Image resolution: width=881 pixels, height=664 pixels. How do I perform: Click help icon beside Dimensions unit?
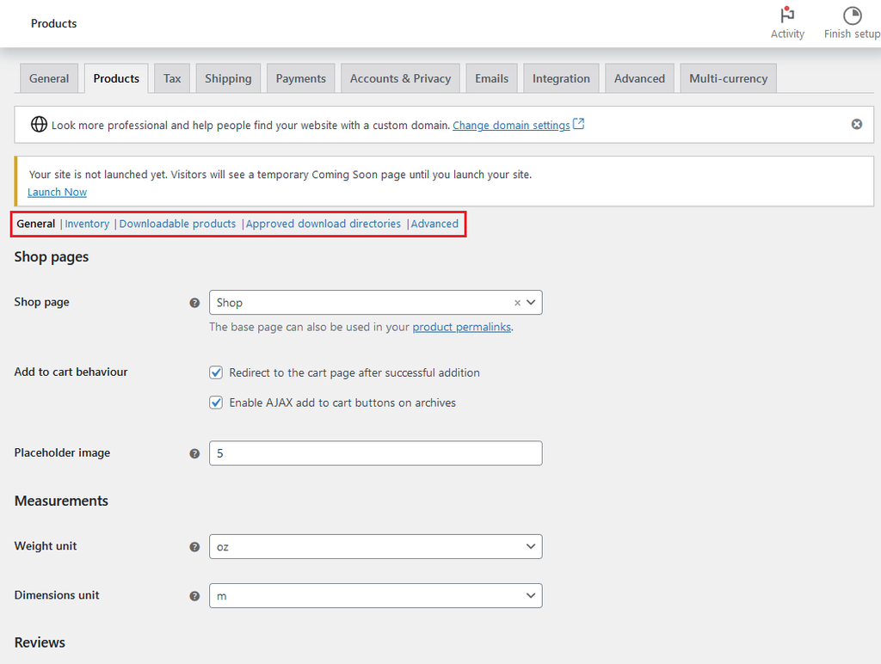tap(194, 596)
